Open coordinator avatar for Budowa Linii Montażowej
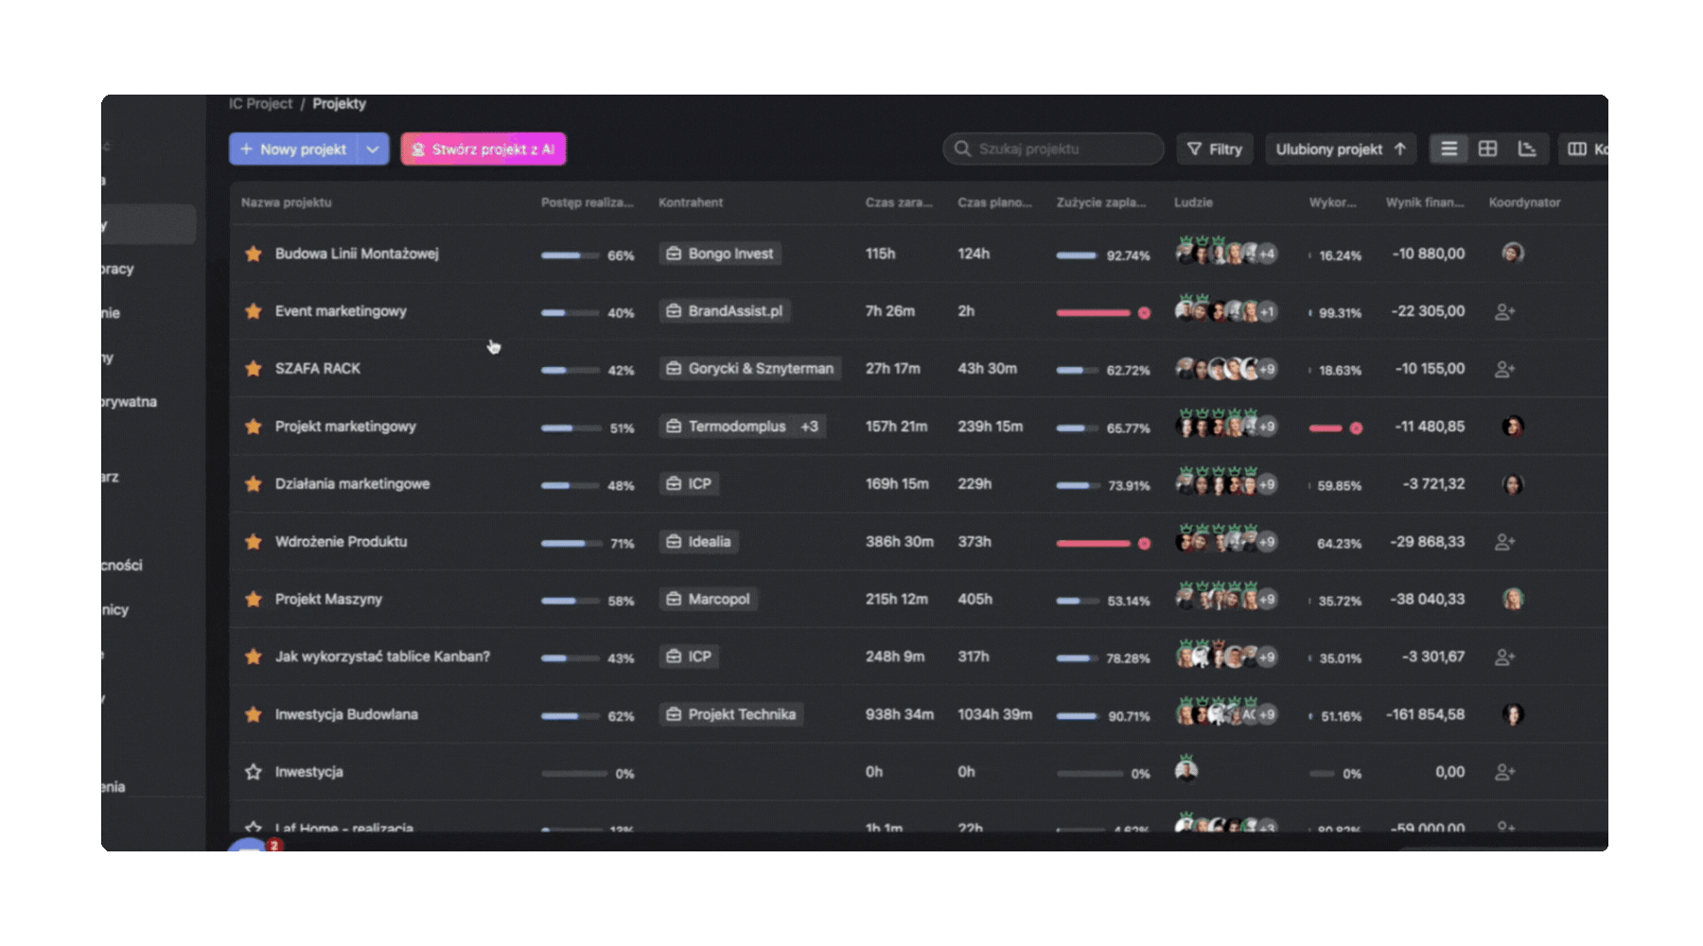Screen dimensions: 1703x946 [x=1513, y=253]
